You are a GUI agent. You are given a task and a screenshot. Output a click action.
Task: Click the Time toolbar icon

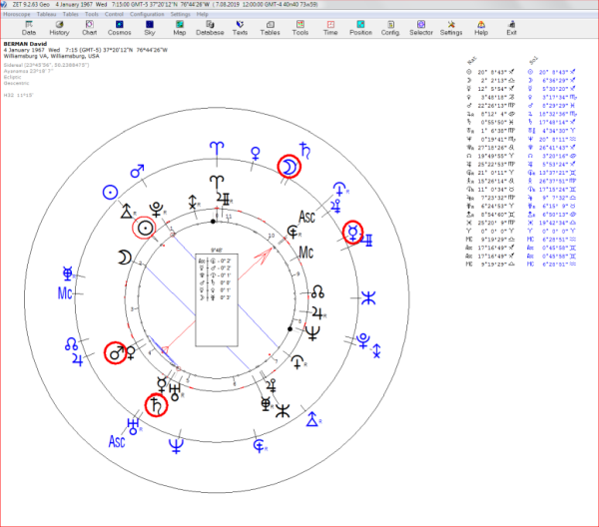point(330,28)
